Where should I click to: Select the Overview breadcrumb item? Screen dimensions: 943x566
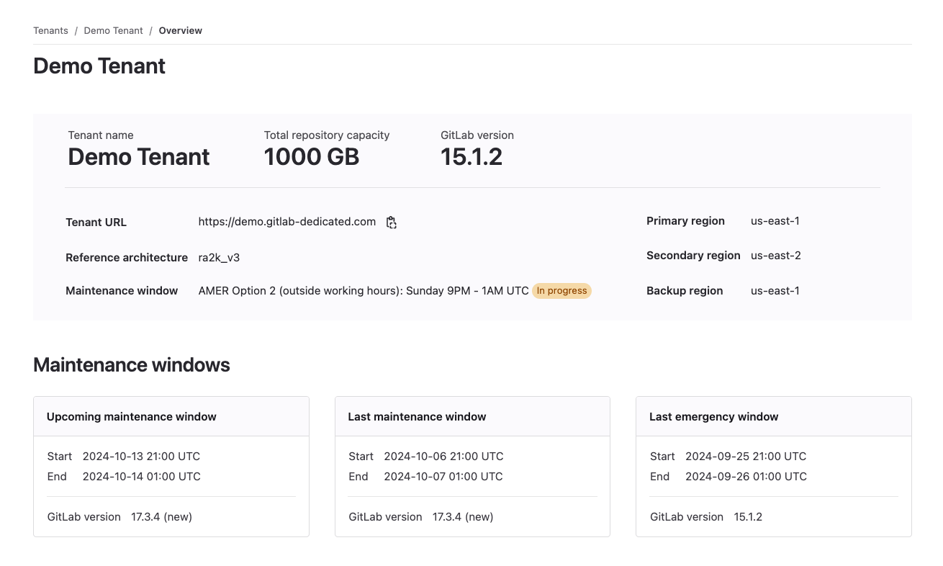tap(180, 30)
